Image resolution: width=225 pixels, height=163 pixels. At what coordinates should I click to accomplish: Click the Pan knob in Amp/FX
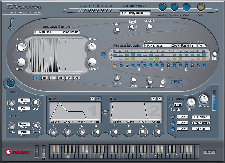point(191,103)
